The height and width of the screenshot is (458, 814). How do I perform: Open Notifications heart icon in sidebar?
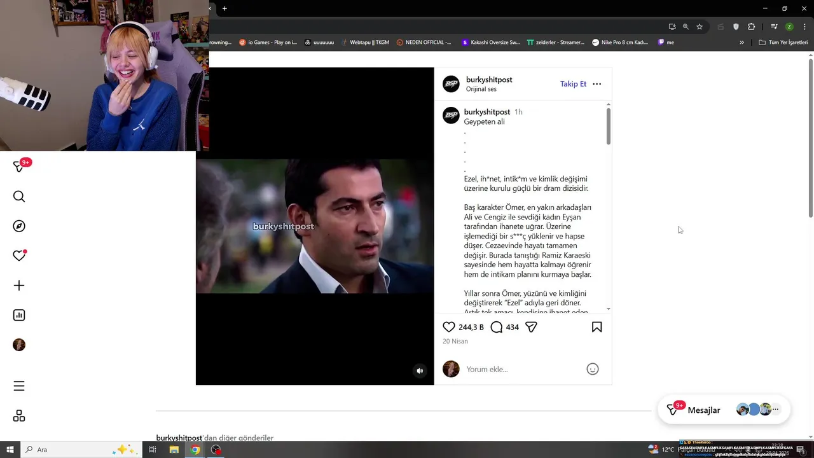19,256
